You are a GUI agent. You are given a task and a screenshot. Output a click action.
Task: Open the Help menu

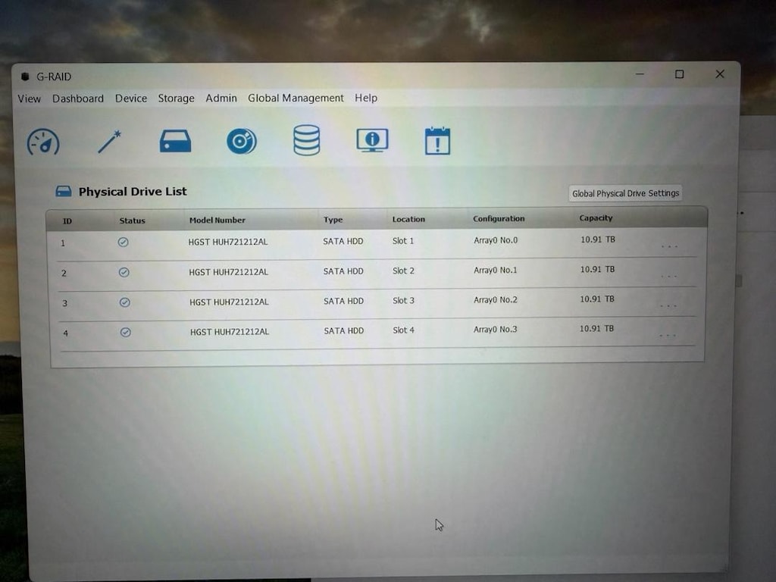coord(366,98)
